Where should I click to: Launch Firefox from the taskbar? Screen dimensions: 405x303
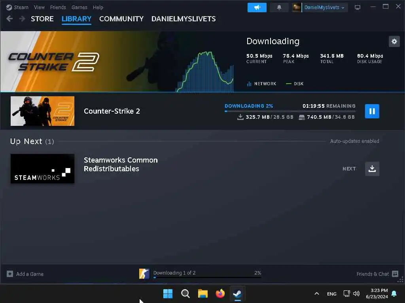[x=220, y=294]
